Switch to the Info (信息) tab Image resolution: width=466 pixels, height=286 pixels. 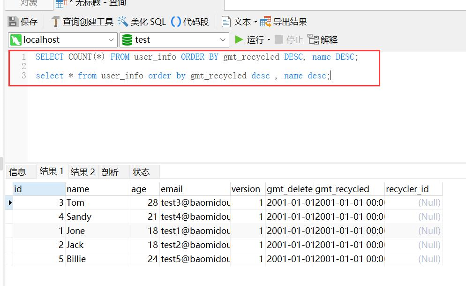point(17,172)
